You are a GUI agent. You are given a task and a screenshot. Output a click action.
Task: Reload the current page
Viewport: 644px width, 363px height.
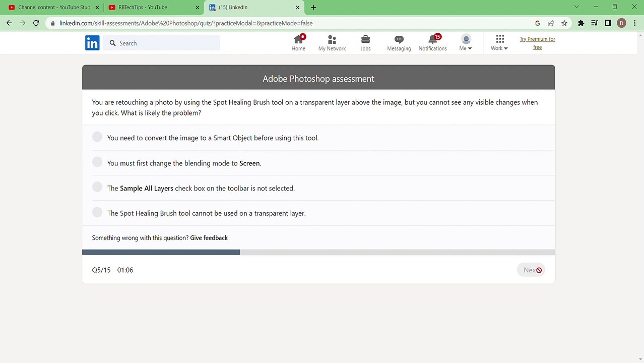[36, 23]
